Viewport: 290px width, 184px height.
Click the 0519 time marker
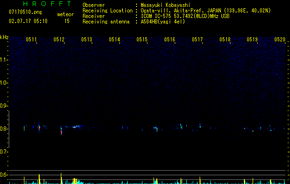252,40
